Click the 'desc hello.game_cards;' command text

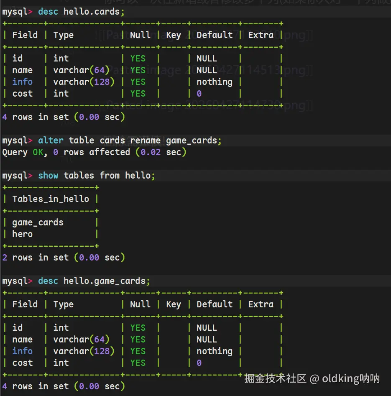[x=94, y=281]
